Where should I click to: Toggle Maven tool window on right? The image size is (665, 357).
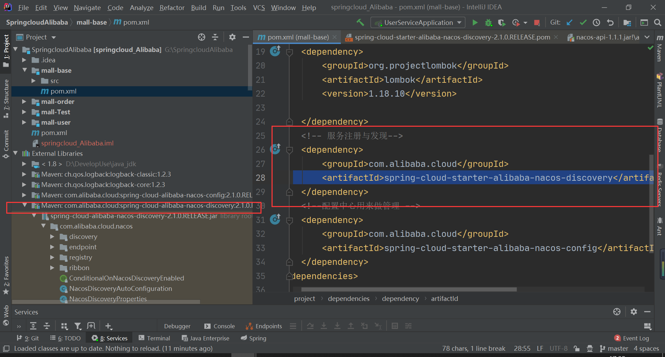click(660, 48)
